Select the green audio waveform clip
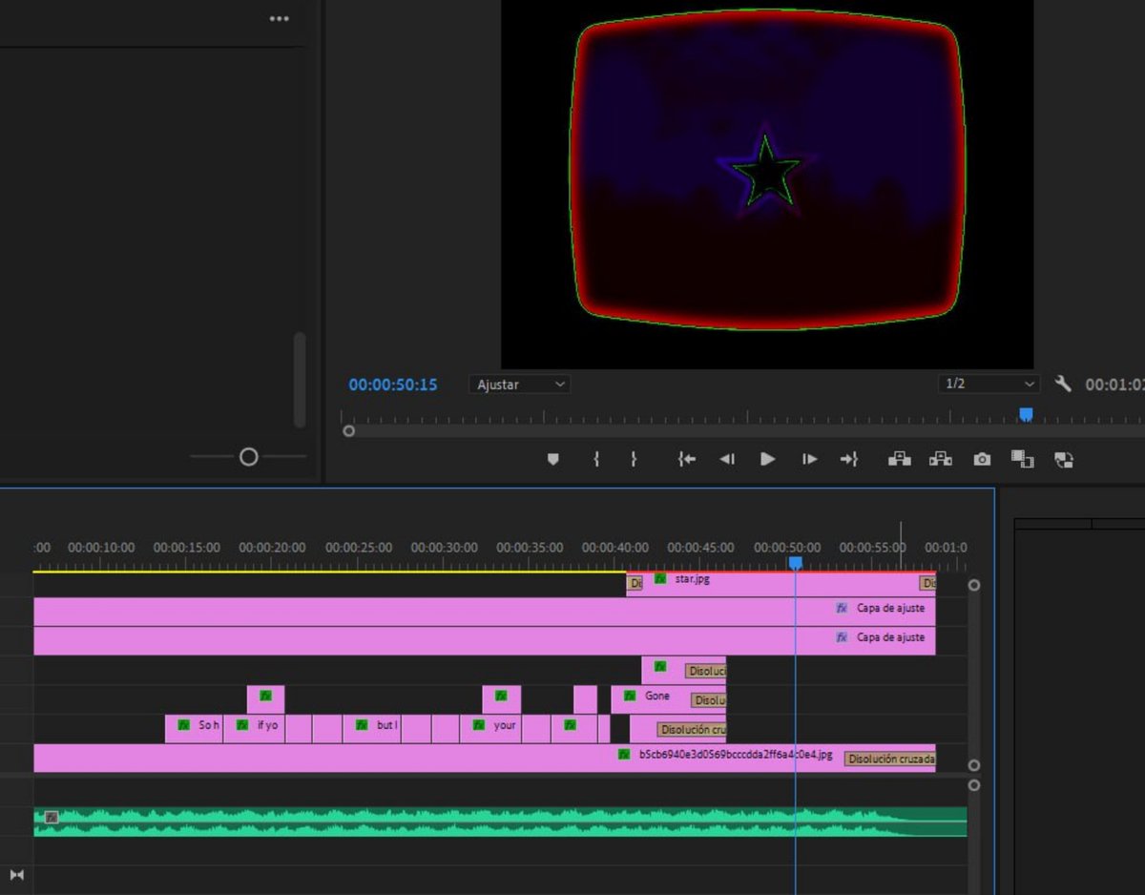 (x=500, y=822)
